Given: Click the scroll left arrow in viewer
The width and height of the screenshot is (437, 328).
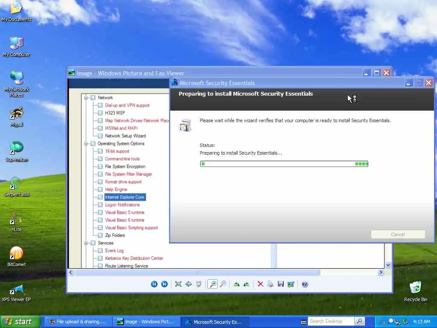Looking at the screenshot, I should coord(71,272).
